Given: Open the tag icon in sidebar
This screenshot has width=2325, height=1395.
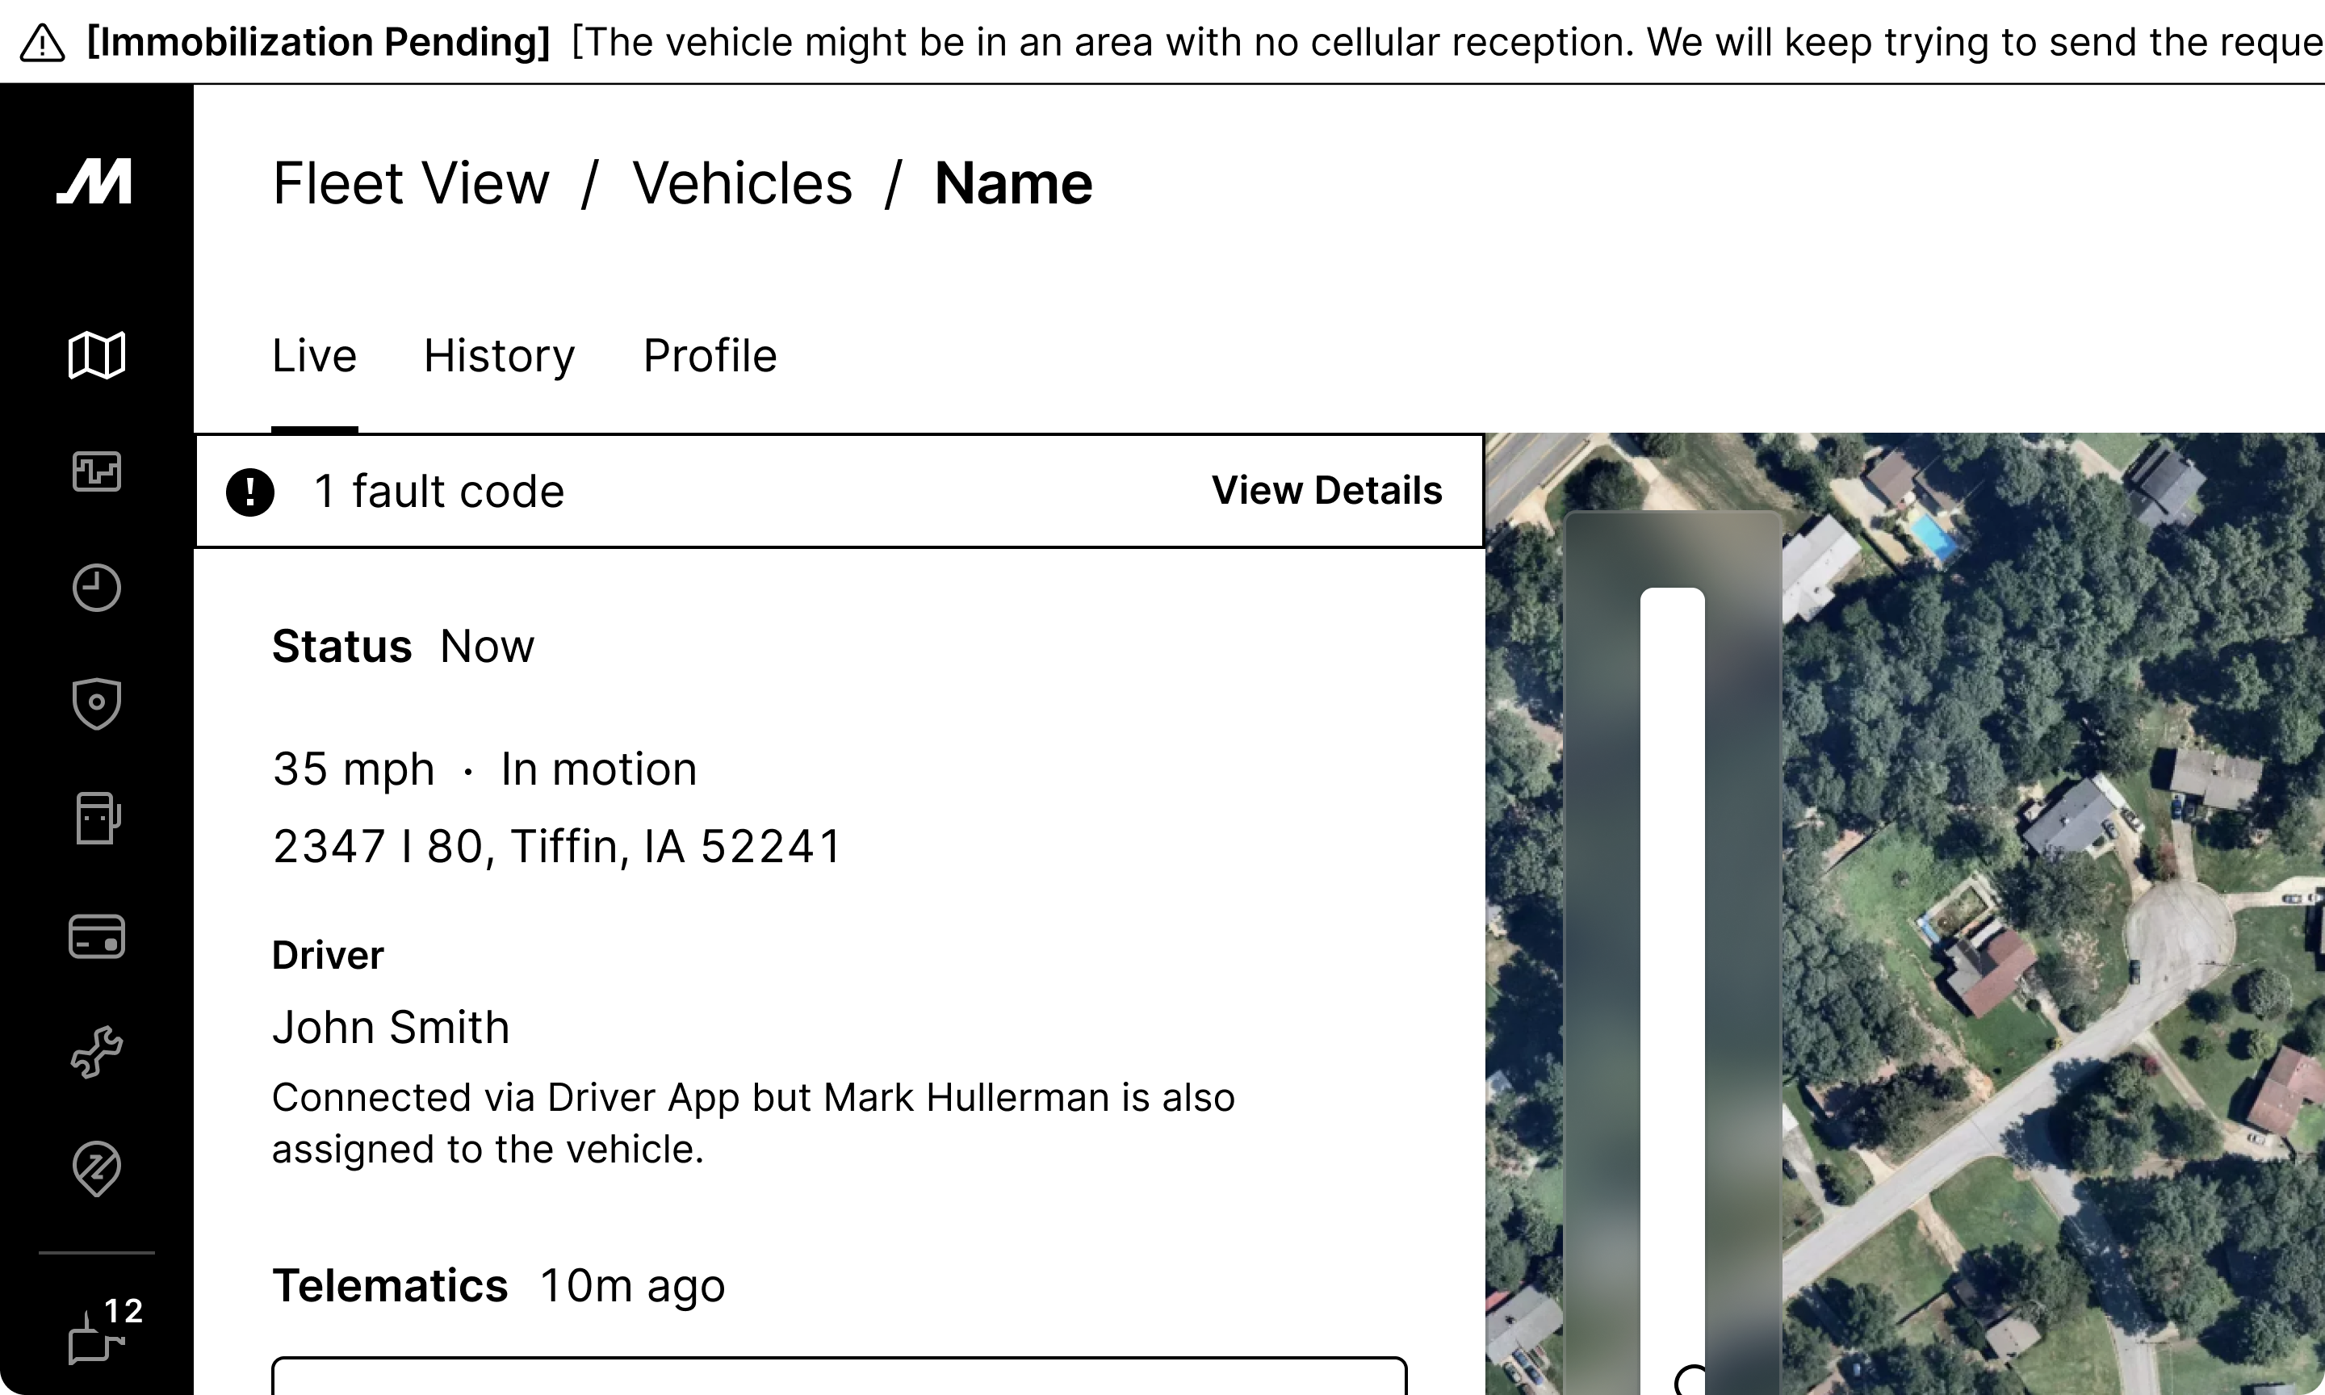Looking at the screenshot, I should pyautogui.click(x=97, y=1168).
